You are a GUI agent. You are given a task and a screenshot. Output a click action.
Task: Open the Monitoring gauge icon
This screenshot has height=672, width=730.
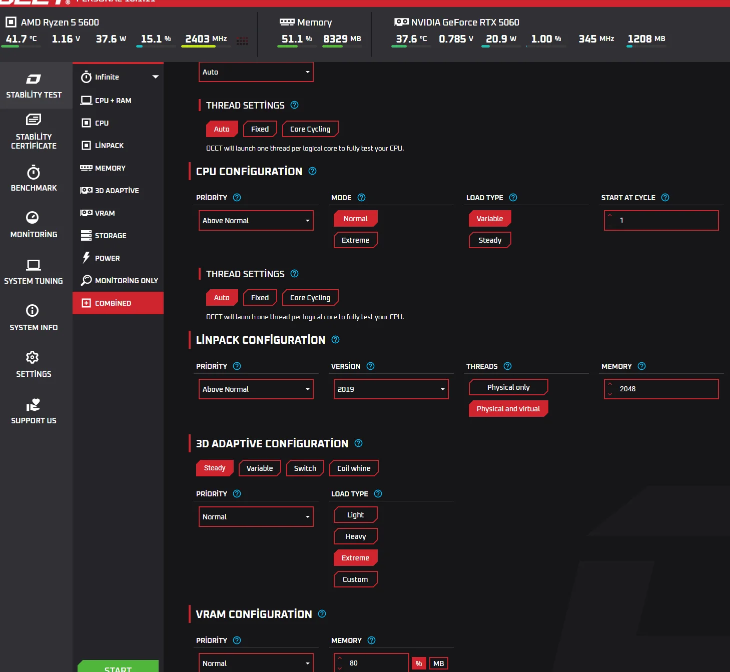tap(32, 217)
